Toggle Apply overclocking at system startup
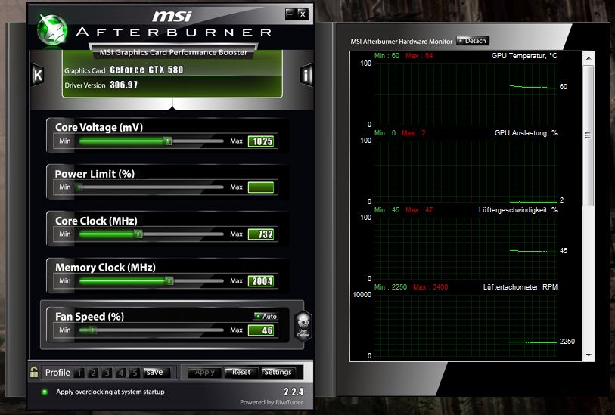The image size is (615, 415). click(x=45, y=392)
